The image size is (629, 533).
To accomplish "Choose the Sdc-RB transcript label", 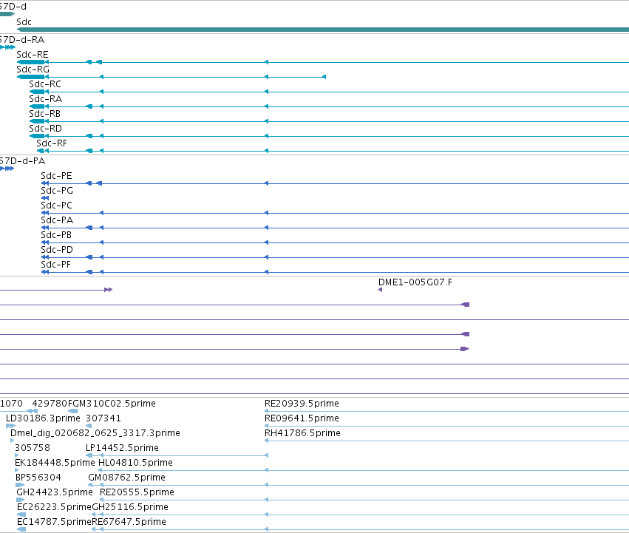I will [44, 114].
